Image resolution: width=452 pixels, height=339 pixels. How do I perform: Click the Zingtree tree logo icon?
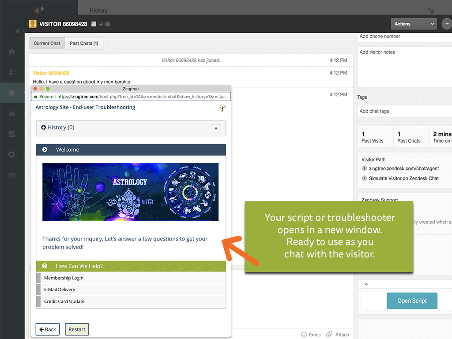(222, 108)
